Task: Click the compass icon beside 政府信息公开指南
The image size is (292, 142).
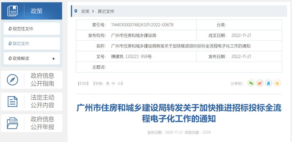Action: 12,80
